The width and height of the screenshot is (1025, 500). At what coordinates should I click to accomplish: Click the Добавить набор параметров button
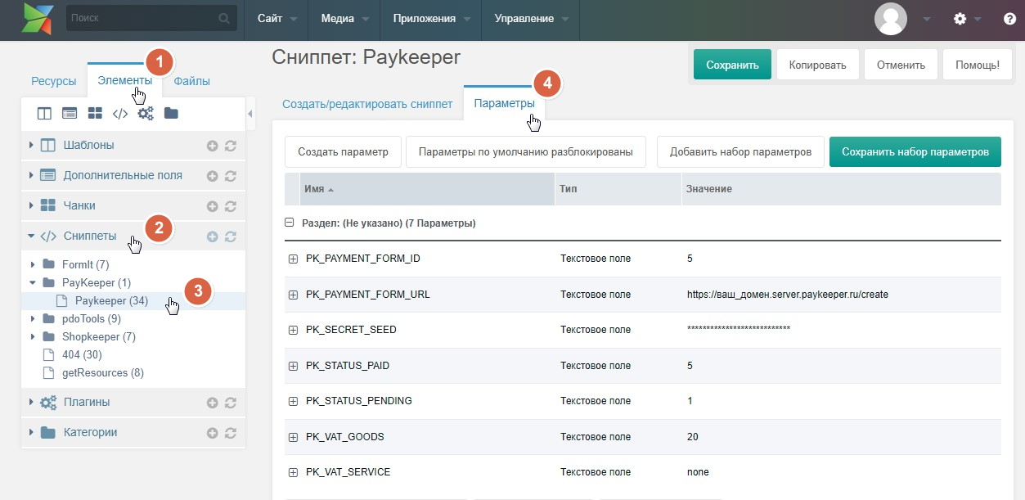(x=740, y=152)
